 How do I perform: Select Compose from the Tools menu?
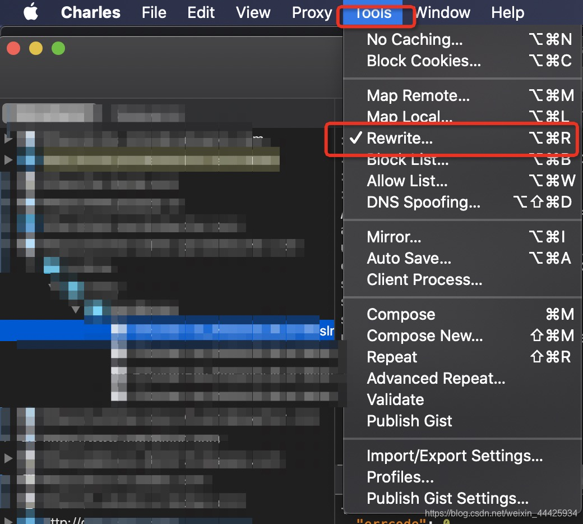[462, 315]
